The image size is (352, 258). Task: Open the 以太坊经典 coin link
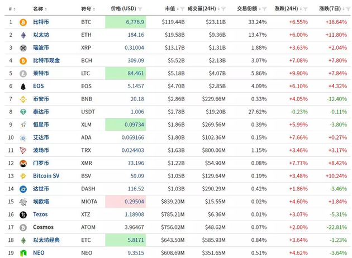click(x=46, y=240)
